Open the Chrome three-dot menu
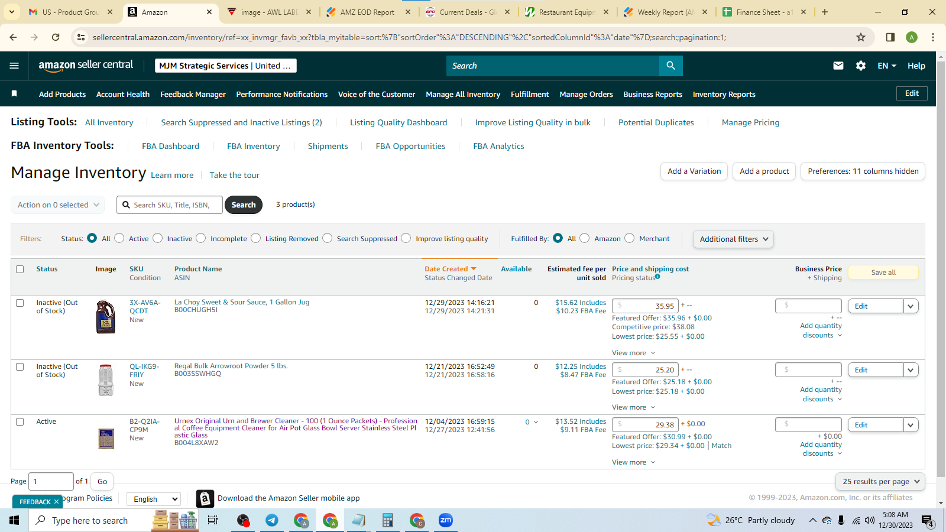946x532 pixels. (933, 37)
